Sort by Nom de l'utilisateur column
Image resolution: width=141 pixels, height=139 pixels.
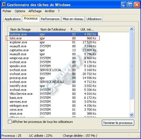(x=53, y=29)
